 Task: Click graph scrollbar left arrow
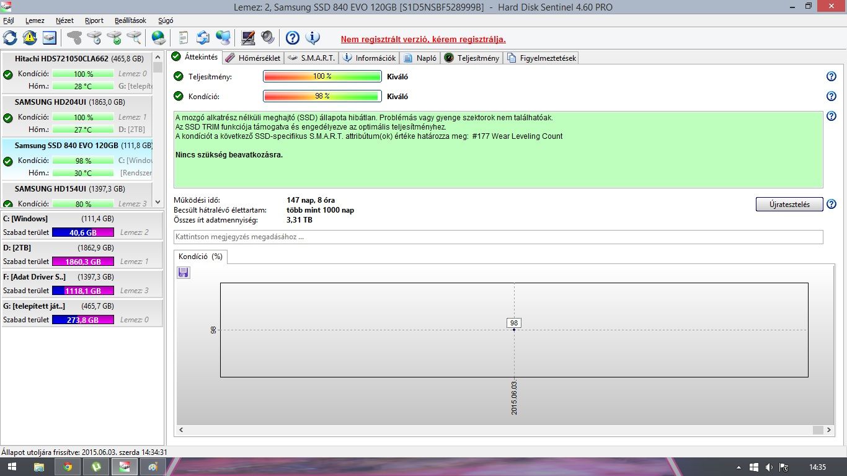[x=181, y=430]
